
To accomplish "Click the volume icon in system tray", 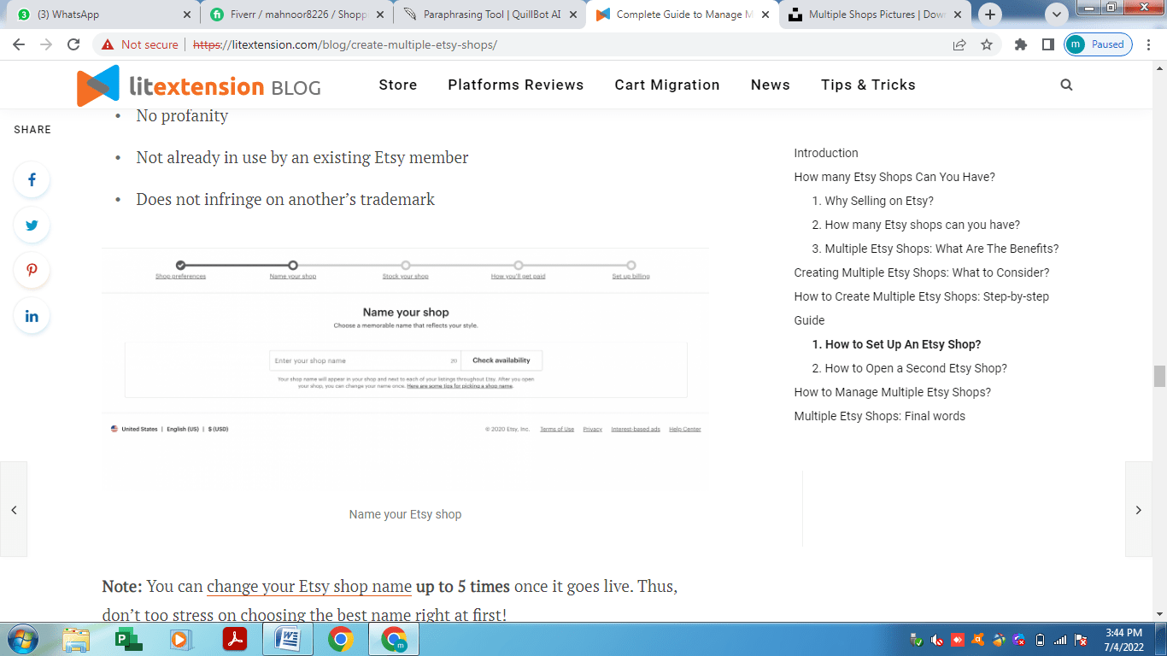I will 937,640.
